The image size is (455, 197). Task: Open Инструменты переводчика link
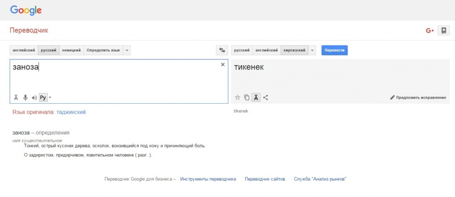coord(208,179)
